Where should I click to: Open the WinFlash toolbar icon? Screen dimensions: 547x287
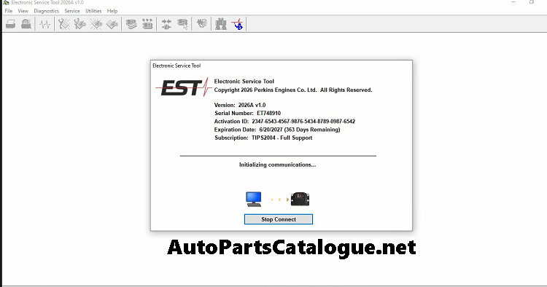tap(201, 24)
